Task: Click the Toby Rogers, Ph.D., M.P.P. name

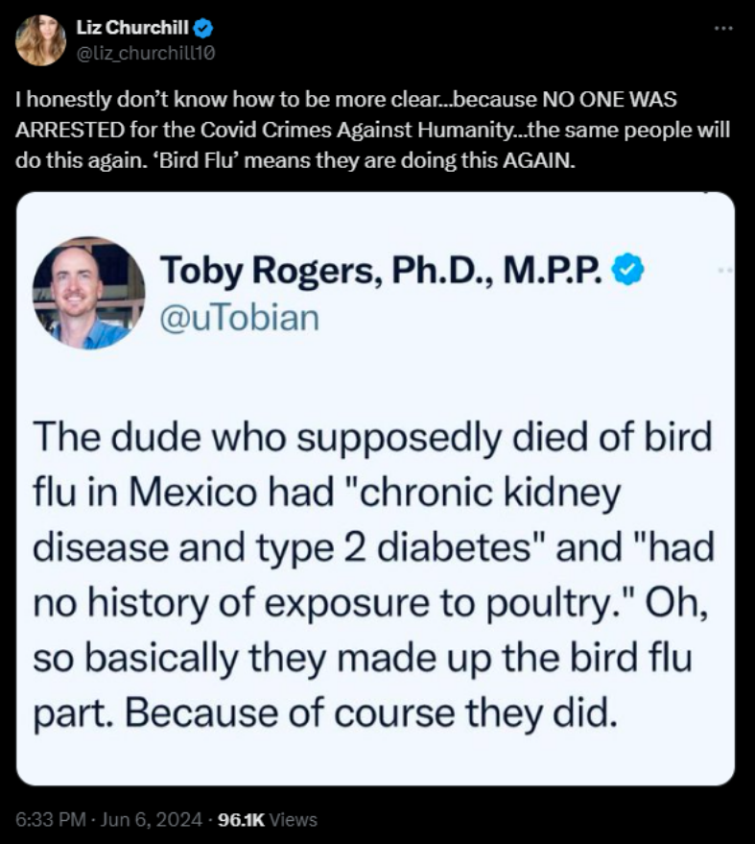Action: click(382, 272)
